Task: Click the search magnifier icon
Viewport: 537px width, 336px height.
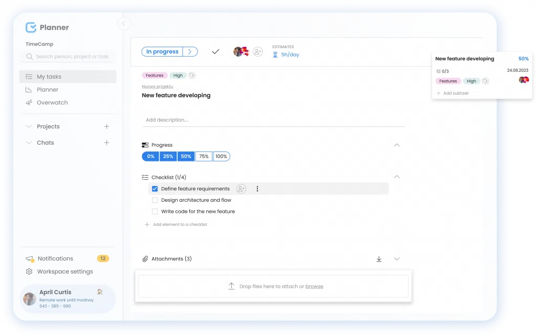Action: 29,57
